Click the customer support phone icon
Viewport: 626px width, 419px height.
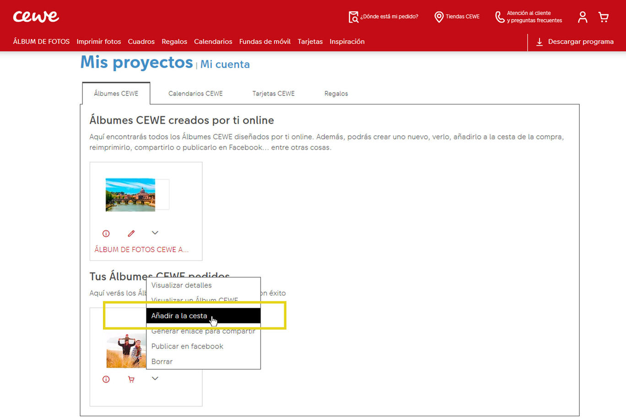pyautogui.click(x=500, y=17)
